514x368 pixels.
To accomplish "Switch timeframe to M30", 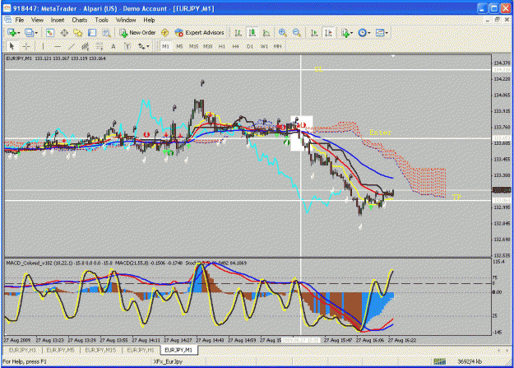I will [x=207, y=46].
